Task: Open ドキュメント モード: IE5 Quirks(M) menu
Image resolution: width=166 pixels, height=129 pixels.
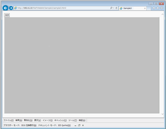Action: tap(55, 125)
